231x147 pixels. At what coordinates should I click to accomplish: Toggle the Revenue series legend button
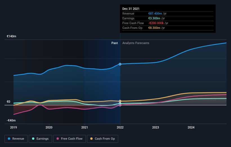point(16,139)
